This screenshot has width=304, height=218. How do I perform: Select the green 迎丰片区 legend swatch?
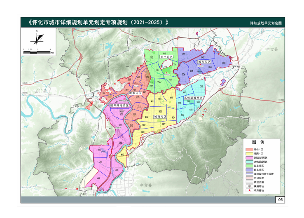[x=249, y=166]
